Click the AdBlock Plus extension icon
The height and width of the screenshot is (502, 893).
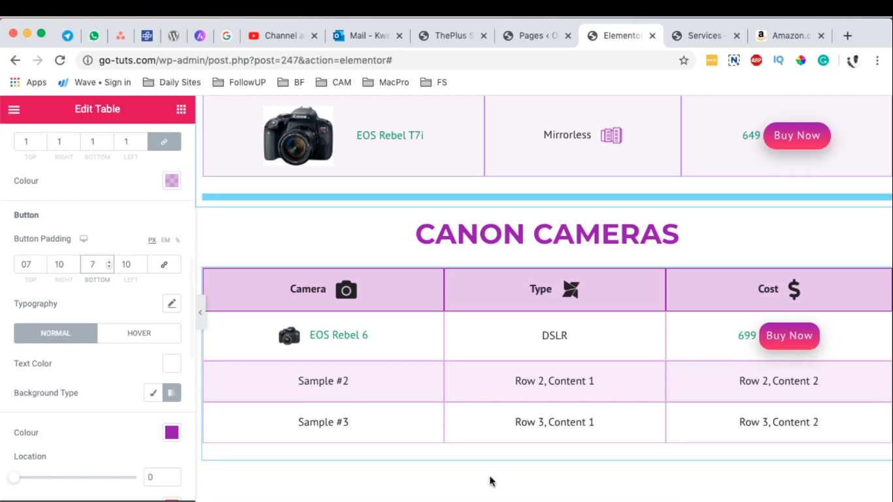click(x=756, y=60)
